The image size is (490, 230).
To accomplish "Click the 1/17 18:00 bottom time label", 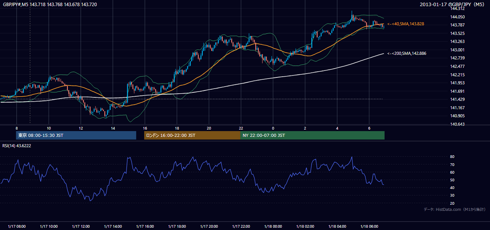I will (177, 227).
